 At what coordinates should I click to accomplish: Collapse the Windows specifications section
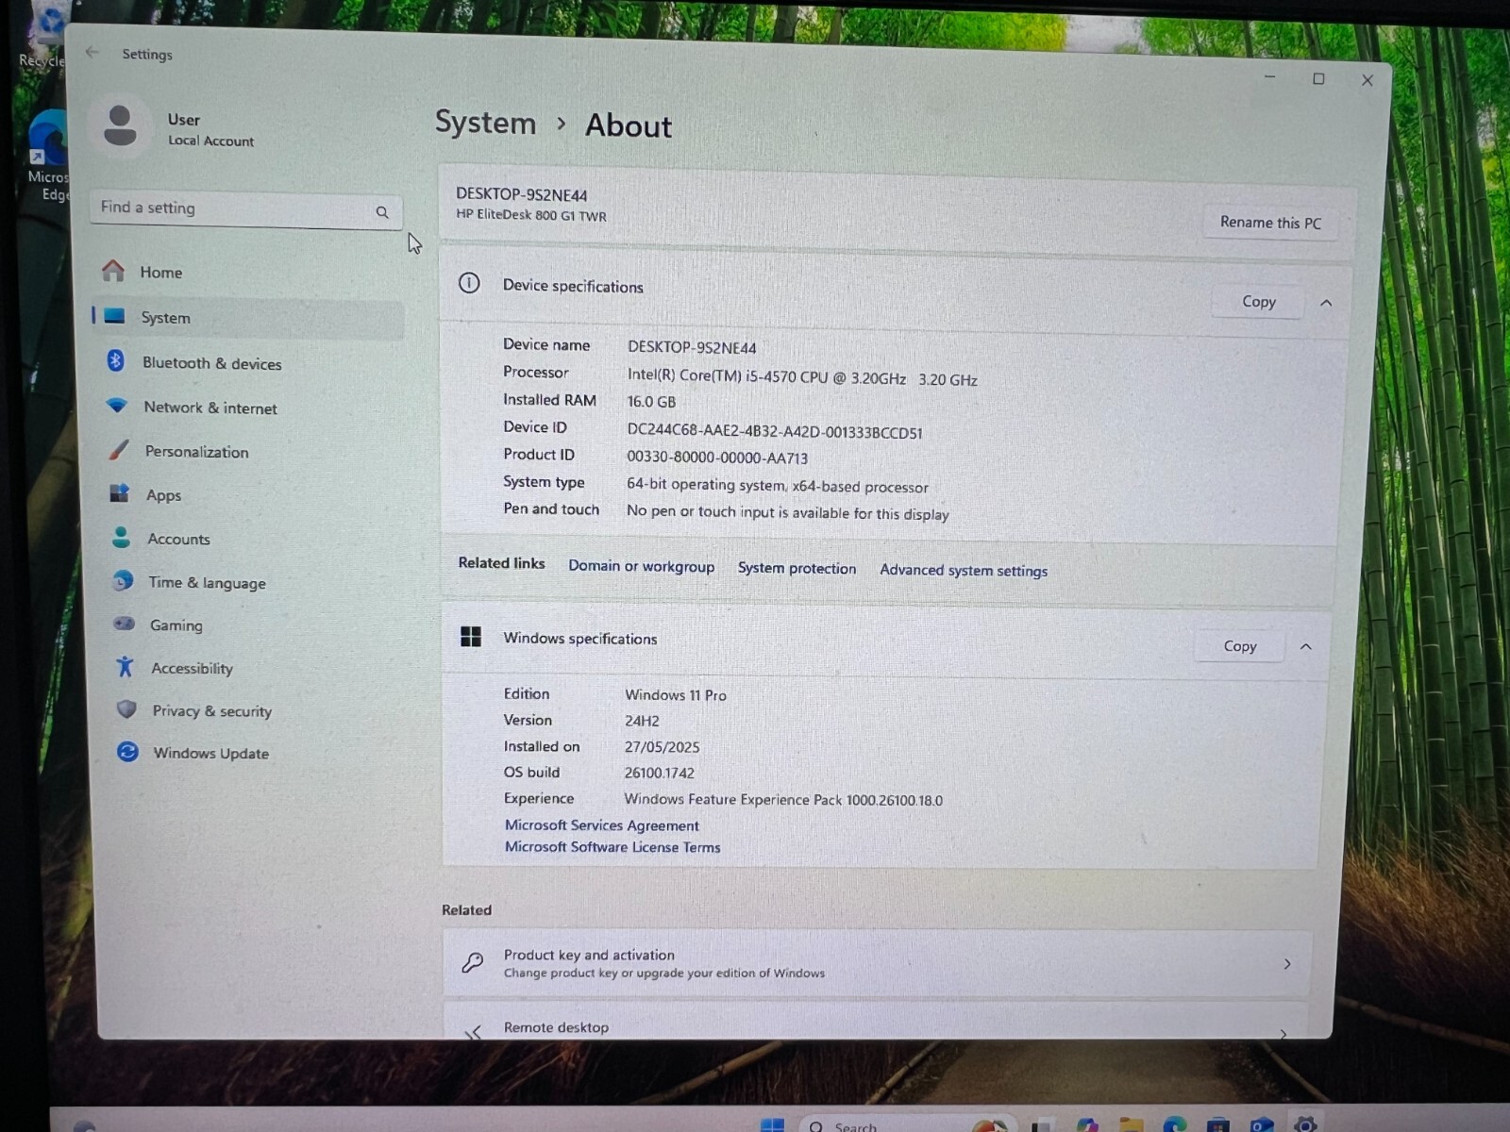[1306, 646]
